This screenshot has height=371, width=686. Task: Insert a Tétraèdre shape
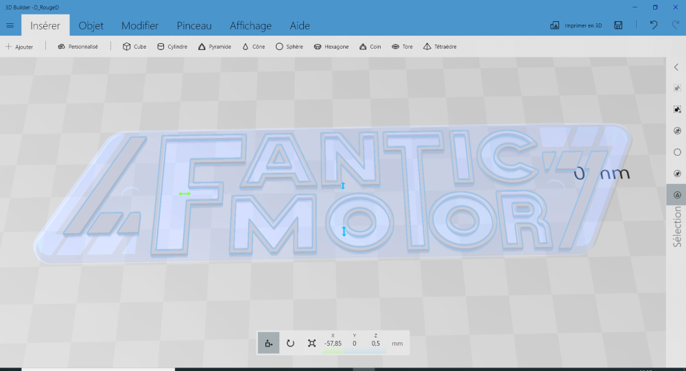pyautogui.click(x=440, y=47)
